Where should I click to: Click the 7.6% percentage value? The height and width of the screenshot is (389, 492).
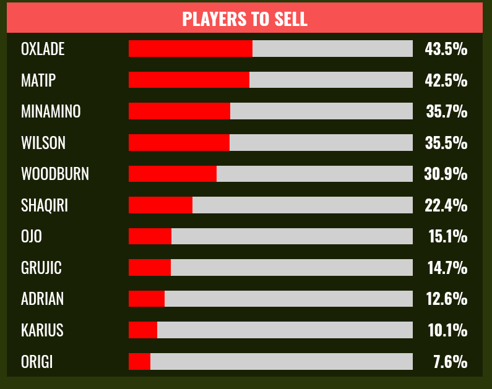(x=450, y=362)
